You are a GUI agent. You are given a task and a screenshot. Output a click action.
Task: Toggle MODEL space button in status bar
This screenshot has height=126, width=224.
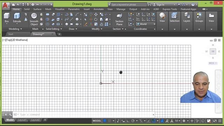point(97,121)
